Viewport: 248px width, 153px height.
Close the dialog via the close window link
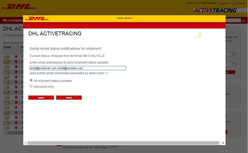(125, 18)
